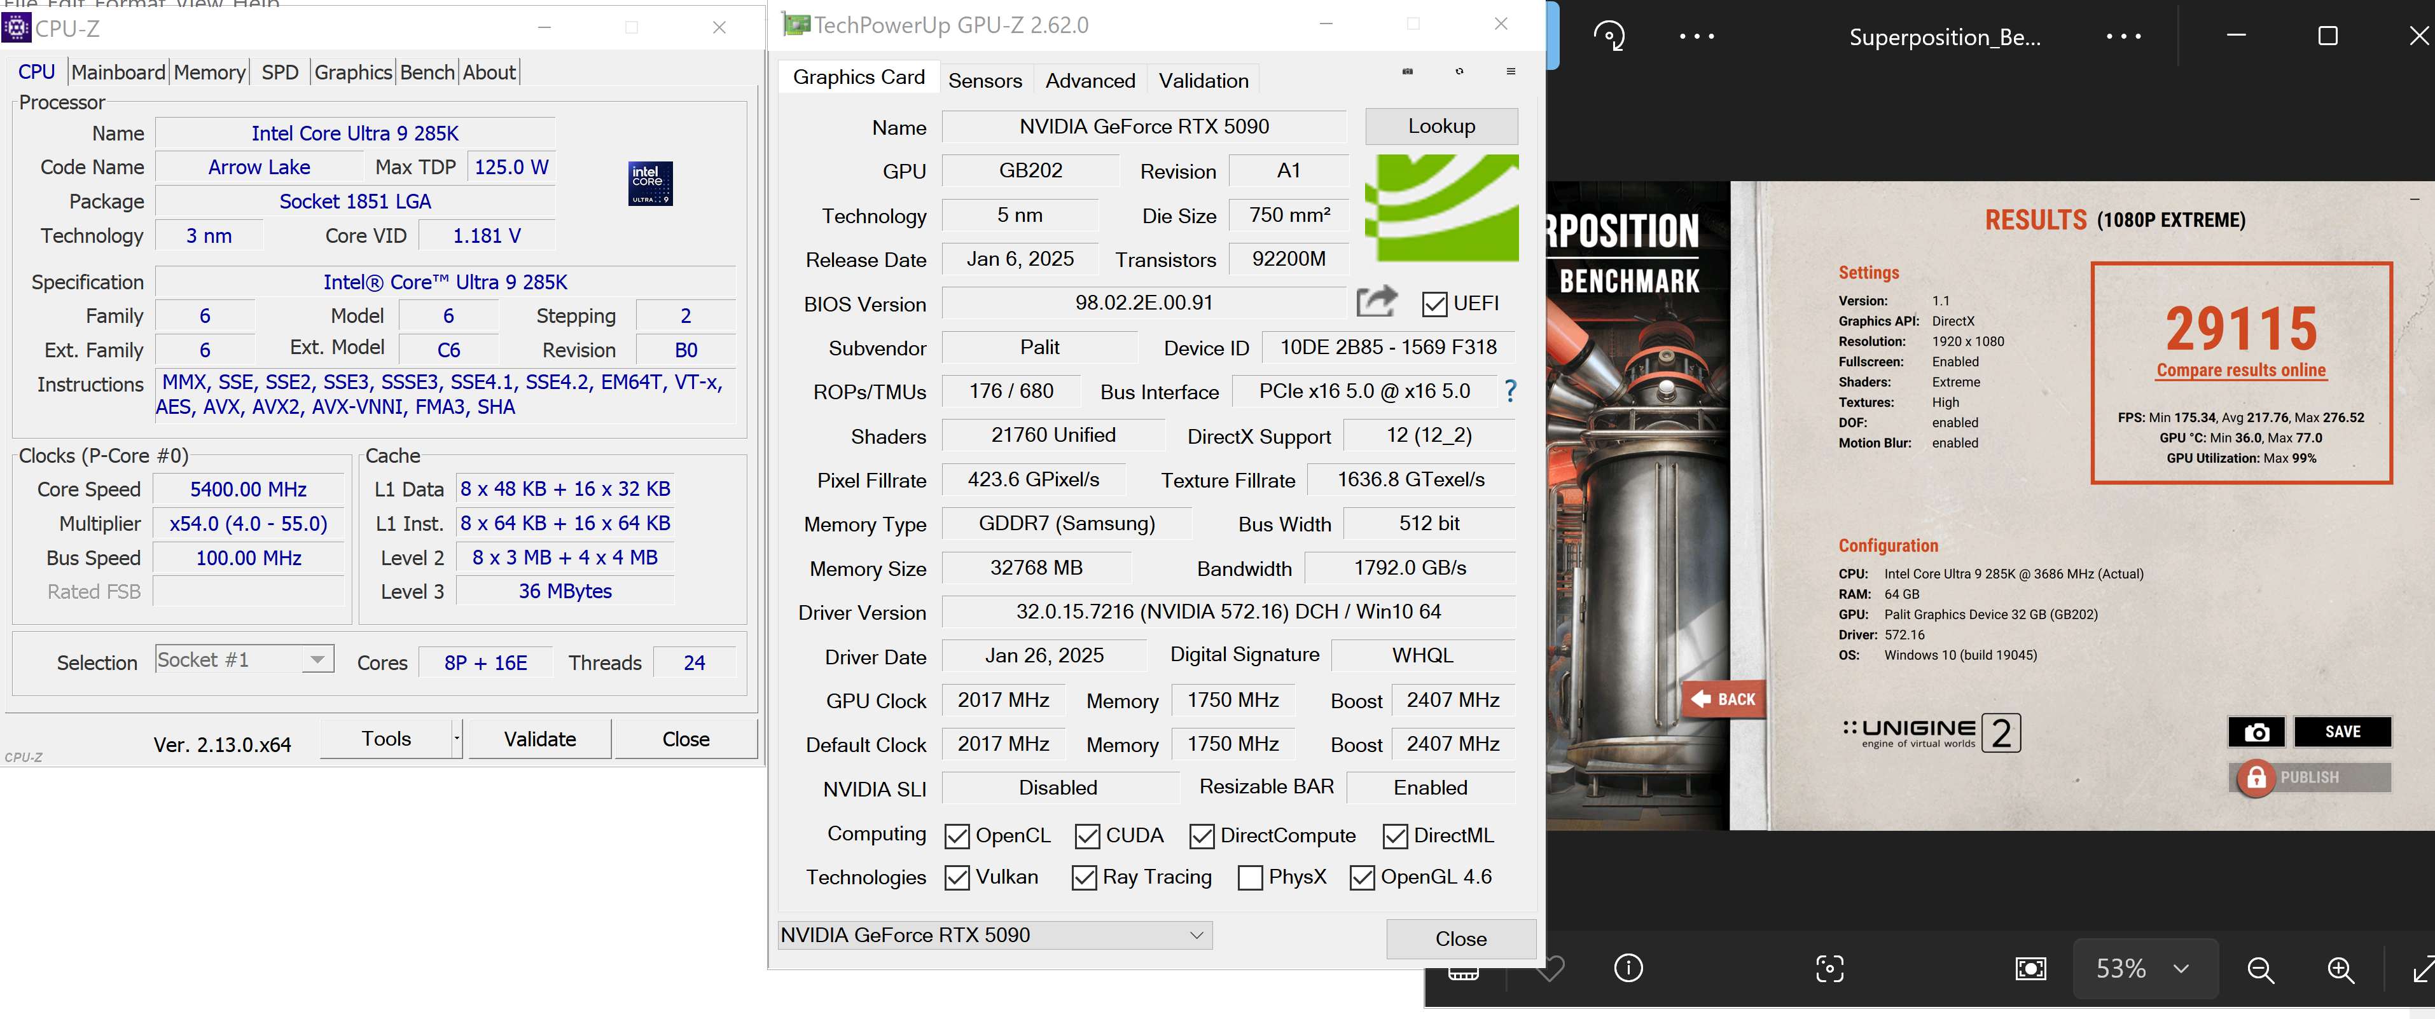The image size is (2435, 1019).
Task: Click Compare results online link
Action: pos(2240,370)
